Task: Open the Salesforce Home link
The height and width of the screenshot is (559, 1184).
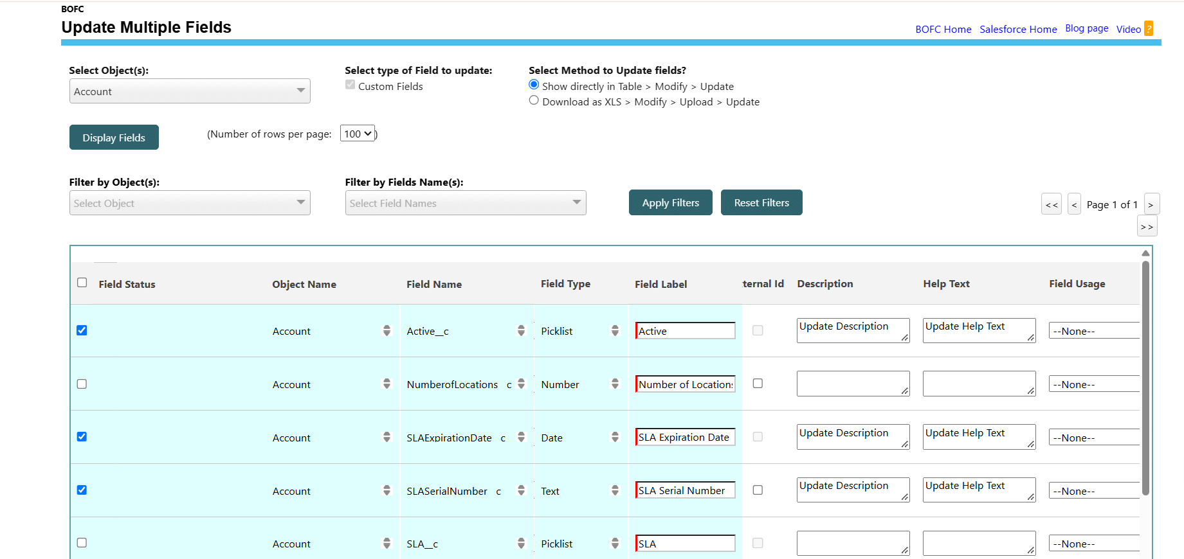Action: point(1018,30)
